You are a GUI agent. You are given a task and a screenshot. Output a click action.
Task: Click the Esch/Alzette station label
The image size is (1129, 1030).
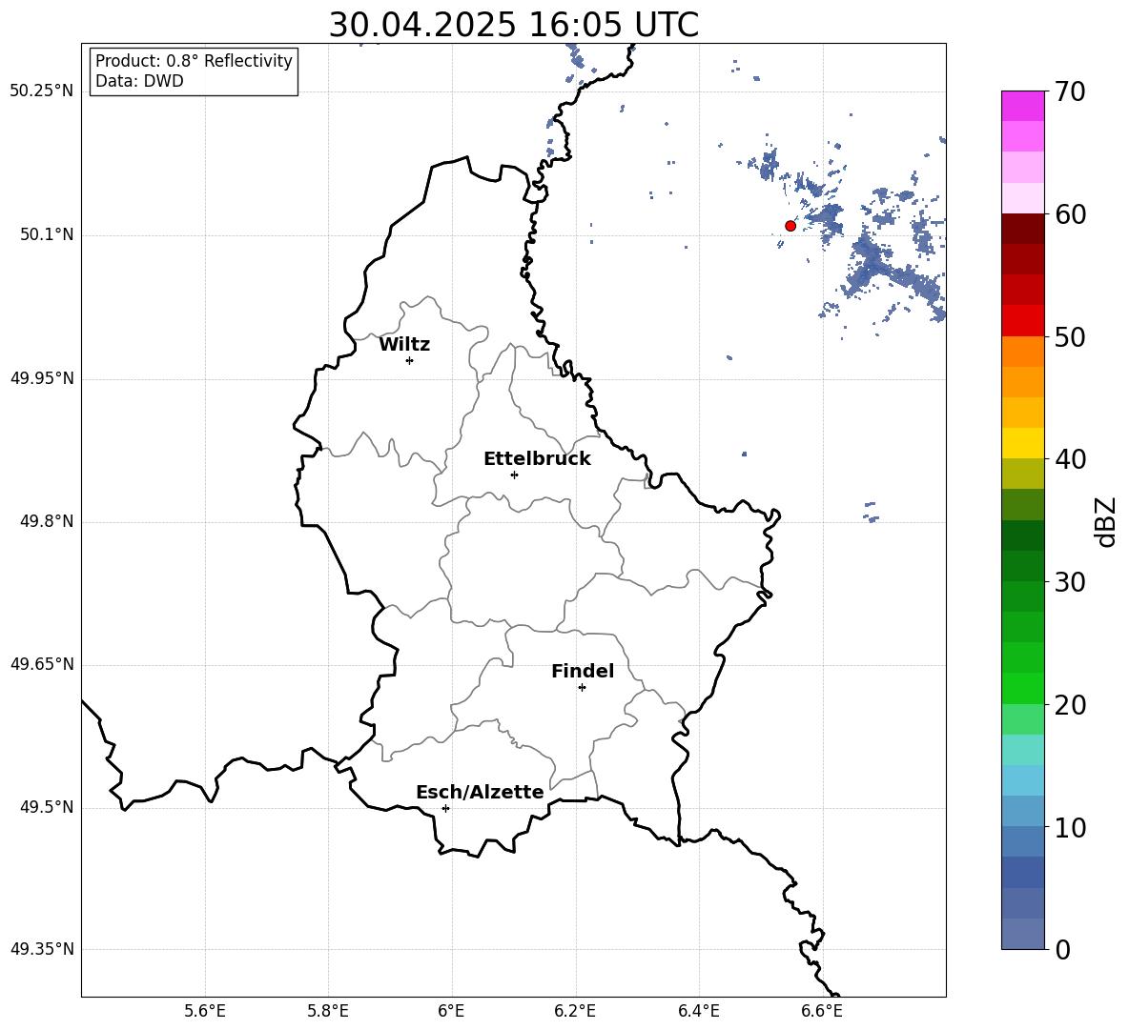tap(480, 793)
